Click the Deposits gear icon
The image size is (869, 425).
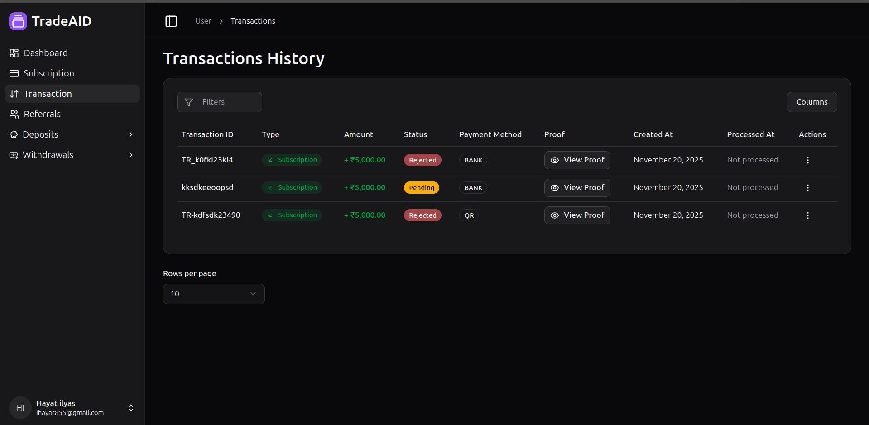14,134
